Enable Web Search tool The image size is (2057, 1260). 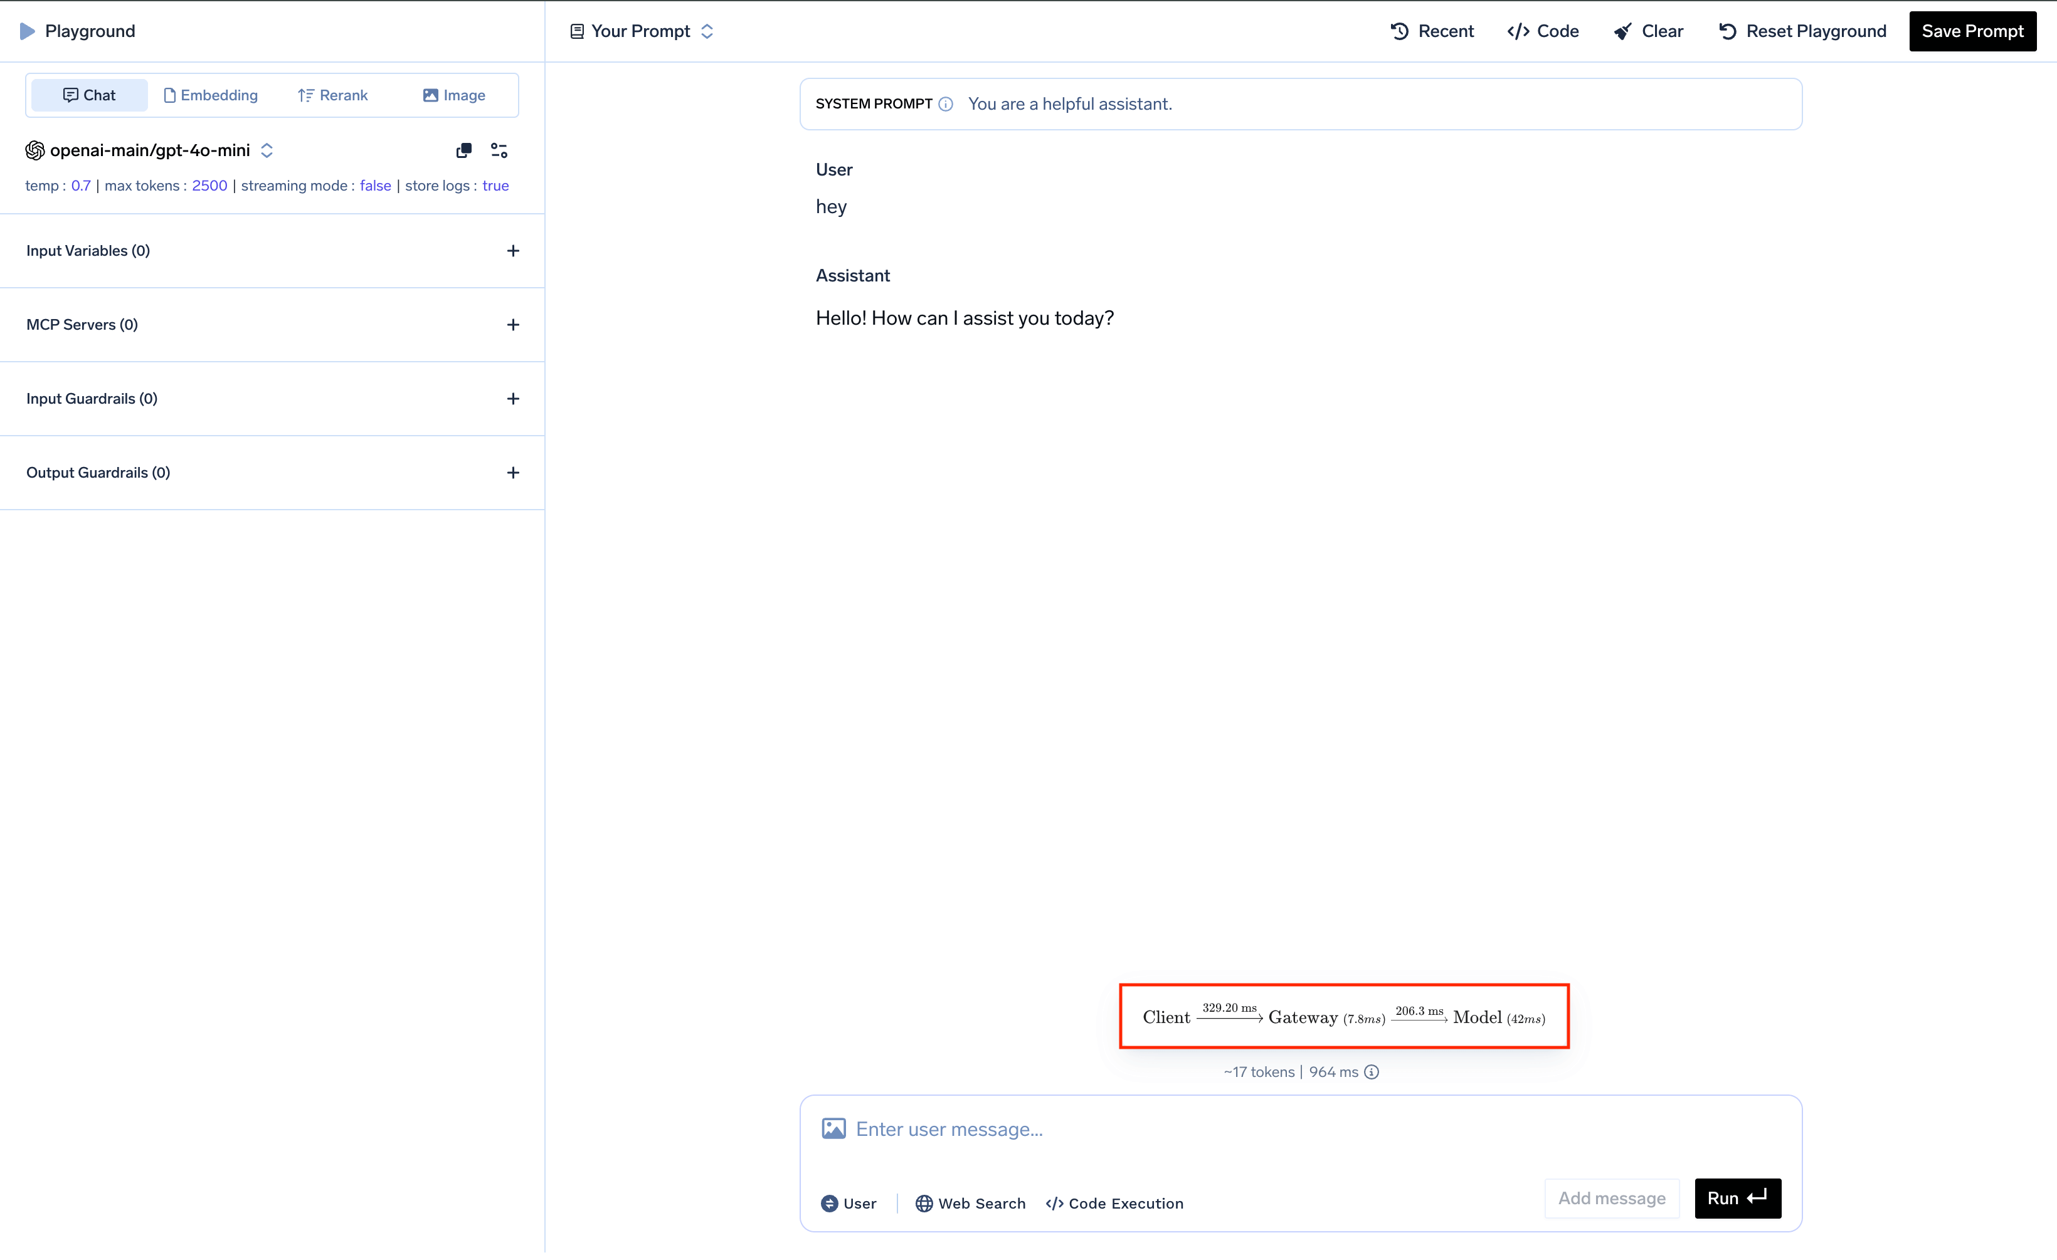(x=971, y=1203)
